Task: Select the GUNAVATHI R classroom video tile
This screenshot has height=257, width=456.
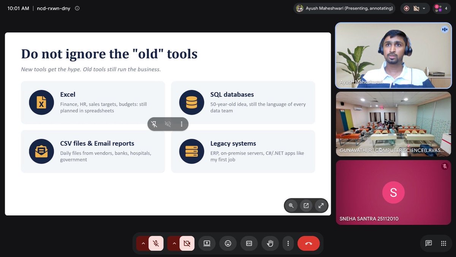Action: [393, 124]
